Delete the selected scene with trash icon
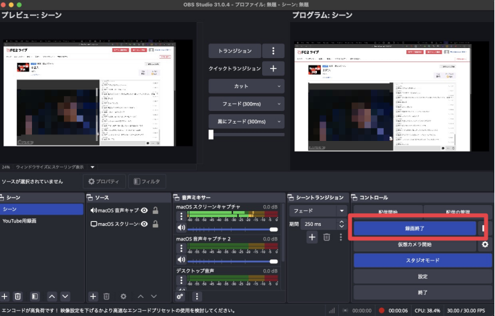This screenshot has height=316, width=495. coord(18,296)
